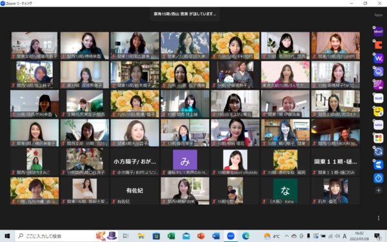Expand the hidden system tray icons chevron
The width and height of the screenshot is (387, 242).
(x=286, y=236)
